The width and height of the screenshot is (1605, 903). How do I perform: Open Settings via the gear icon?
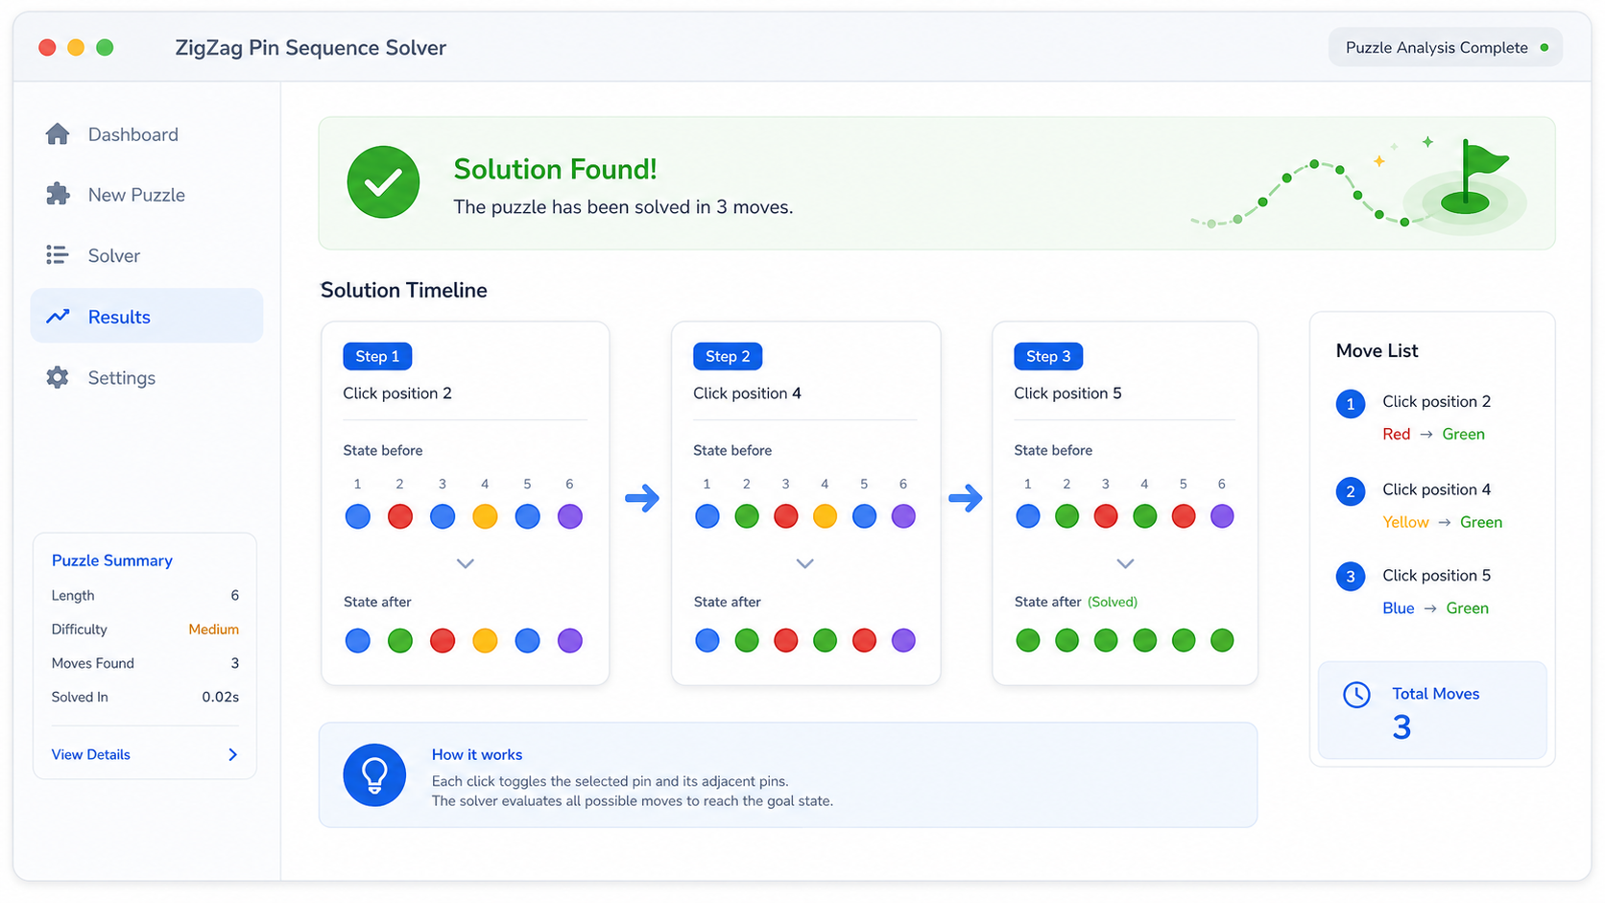58,377
